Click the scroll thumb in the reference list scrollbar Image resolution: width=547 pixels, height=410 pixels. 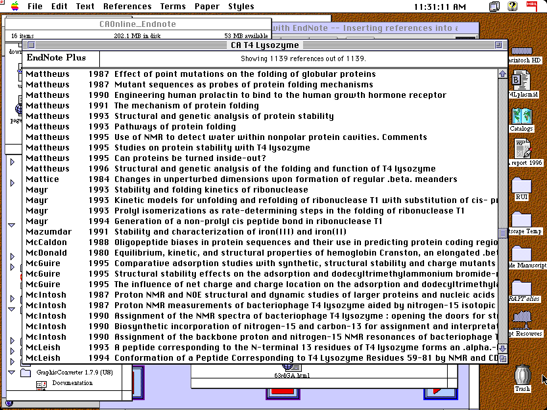click(x=503, y=233)
